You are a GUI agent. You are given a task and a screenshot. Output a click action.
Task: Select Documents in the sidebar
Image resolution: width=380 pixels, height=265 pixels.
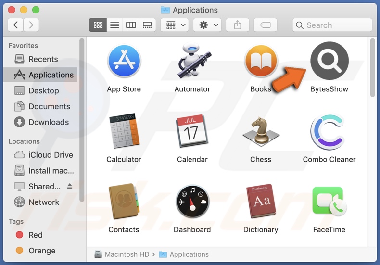(x=40, y=106)
